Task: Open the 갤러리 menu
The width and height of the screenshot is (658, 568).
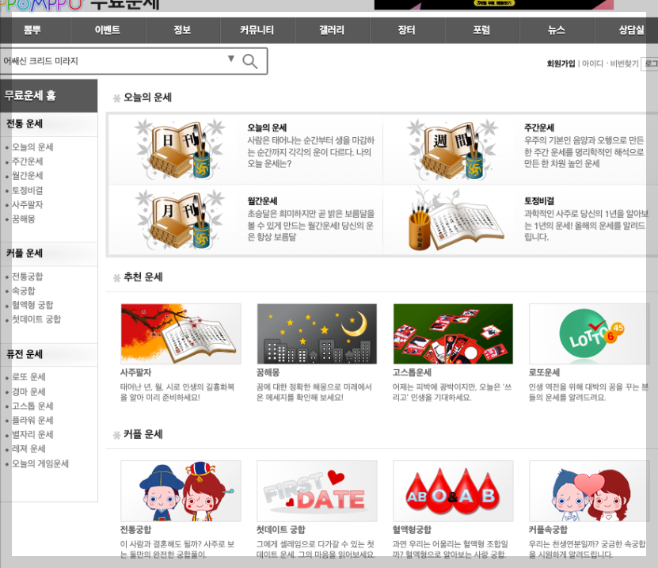Action: [332, 30]
